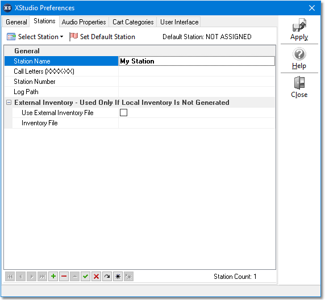The image size is (325, 301).
Task: Select the Use External Inventory File label
Action: click(x=57, y=113)
